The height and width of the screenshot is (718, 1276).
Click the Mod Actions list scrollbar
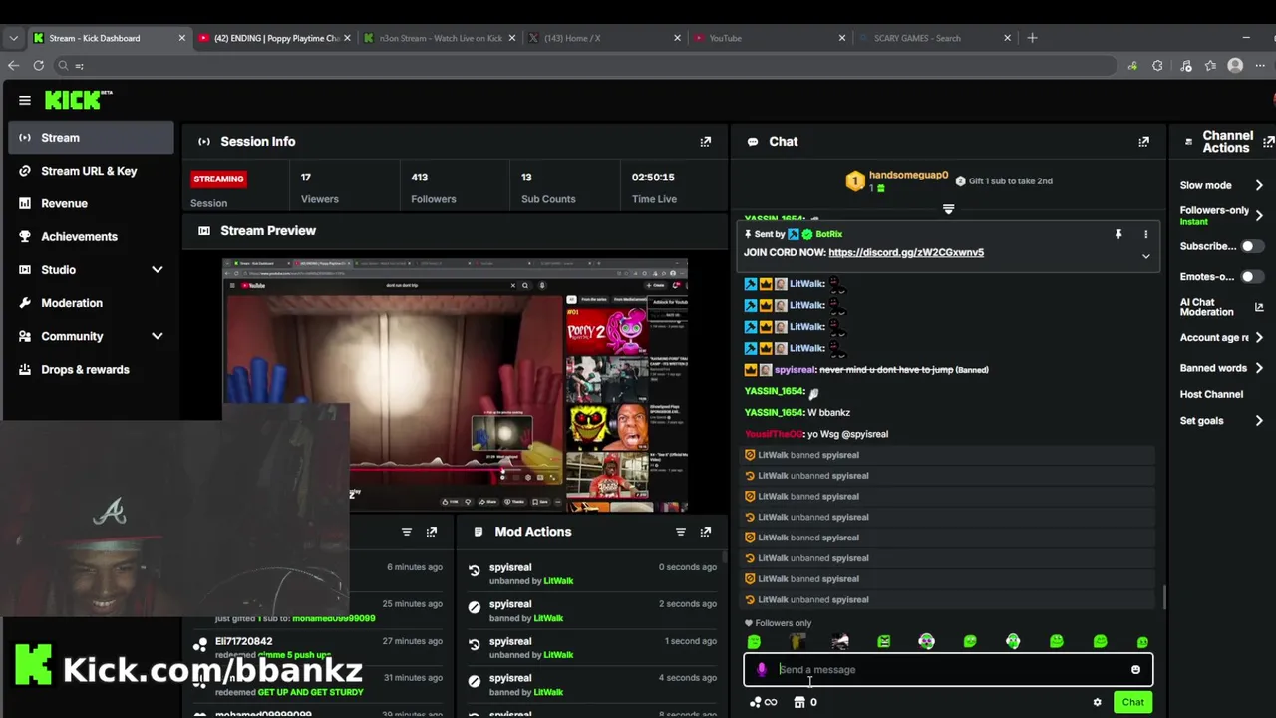[x=725, y=558]
